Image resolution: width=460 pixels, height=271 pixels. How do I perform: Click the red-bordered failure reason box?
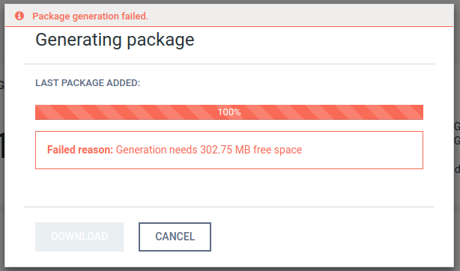coord(229,150)
